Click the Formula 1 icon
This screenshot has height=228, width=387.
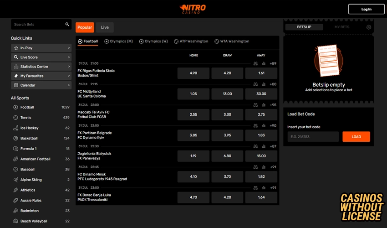coord(15,149)
